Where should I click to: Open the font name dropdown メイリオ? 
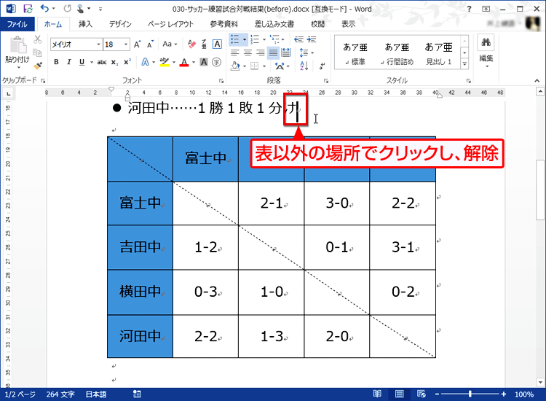coord(98,44)
